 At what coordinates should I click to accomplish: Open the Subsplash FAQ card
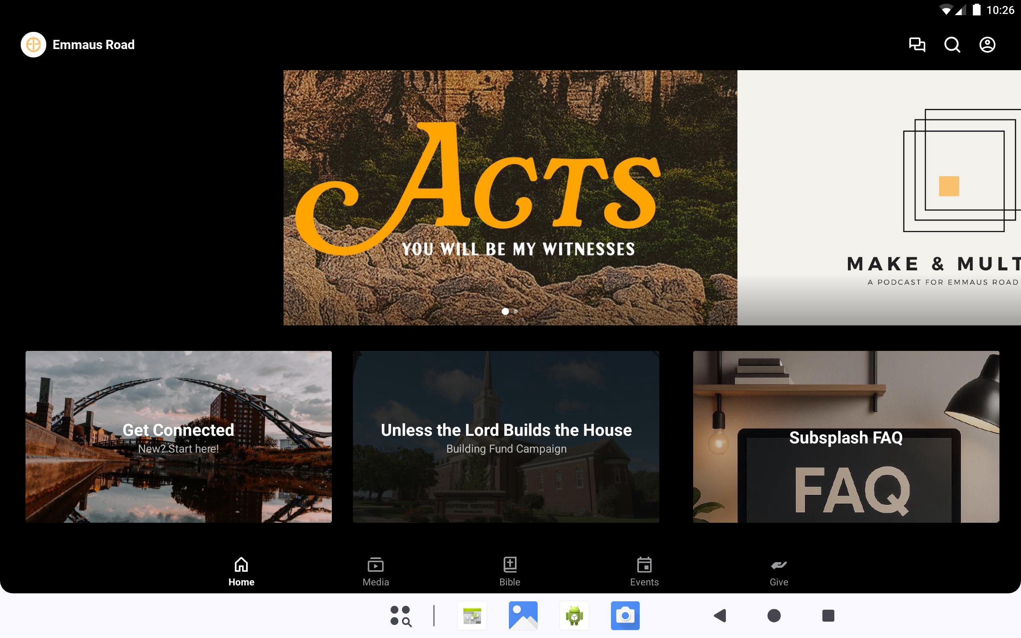tap(846, 437)
